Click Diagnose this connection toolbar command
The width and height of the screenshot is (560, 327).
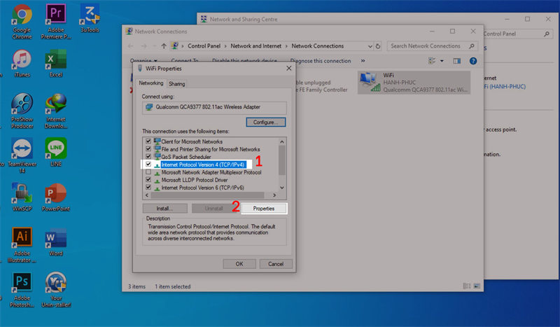point(321,61)
